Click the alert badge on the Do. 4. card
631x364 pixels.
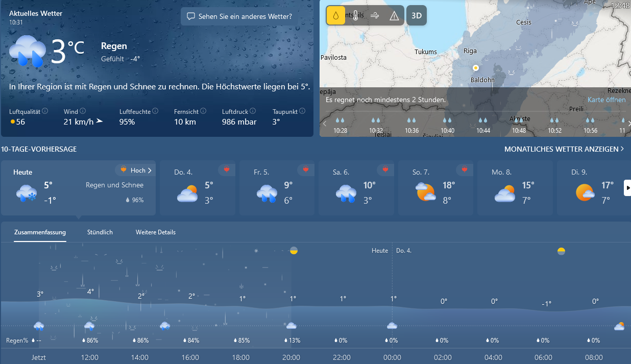pyautogui.click(x=227, y=169)
